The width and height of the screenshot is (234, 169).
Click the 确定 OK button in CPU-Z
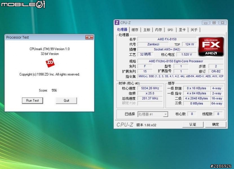(x=216, y=124)
